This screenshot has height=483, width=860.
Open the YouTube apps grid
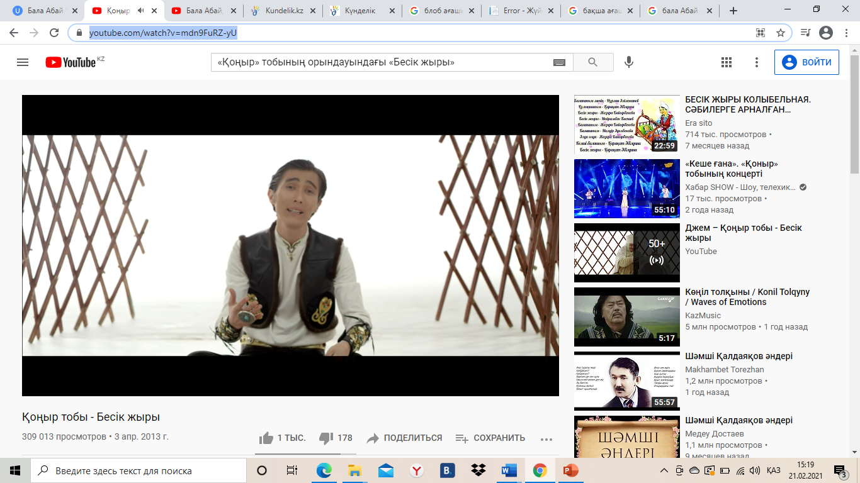coord(727,62)
